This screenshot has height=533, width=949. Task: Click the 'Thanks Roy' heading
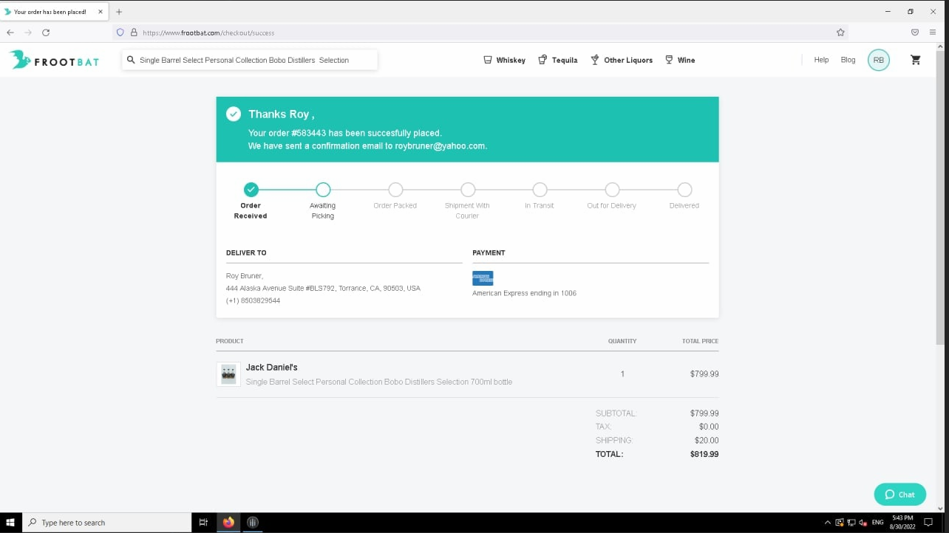point(282,114)
